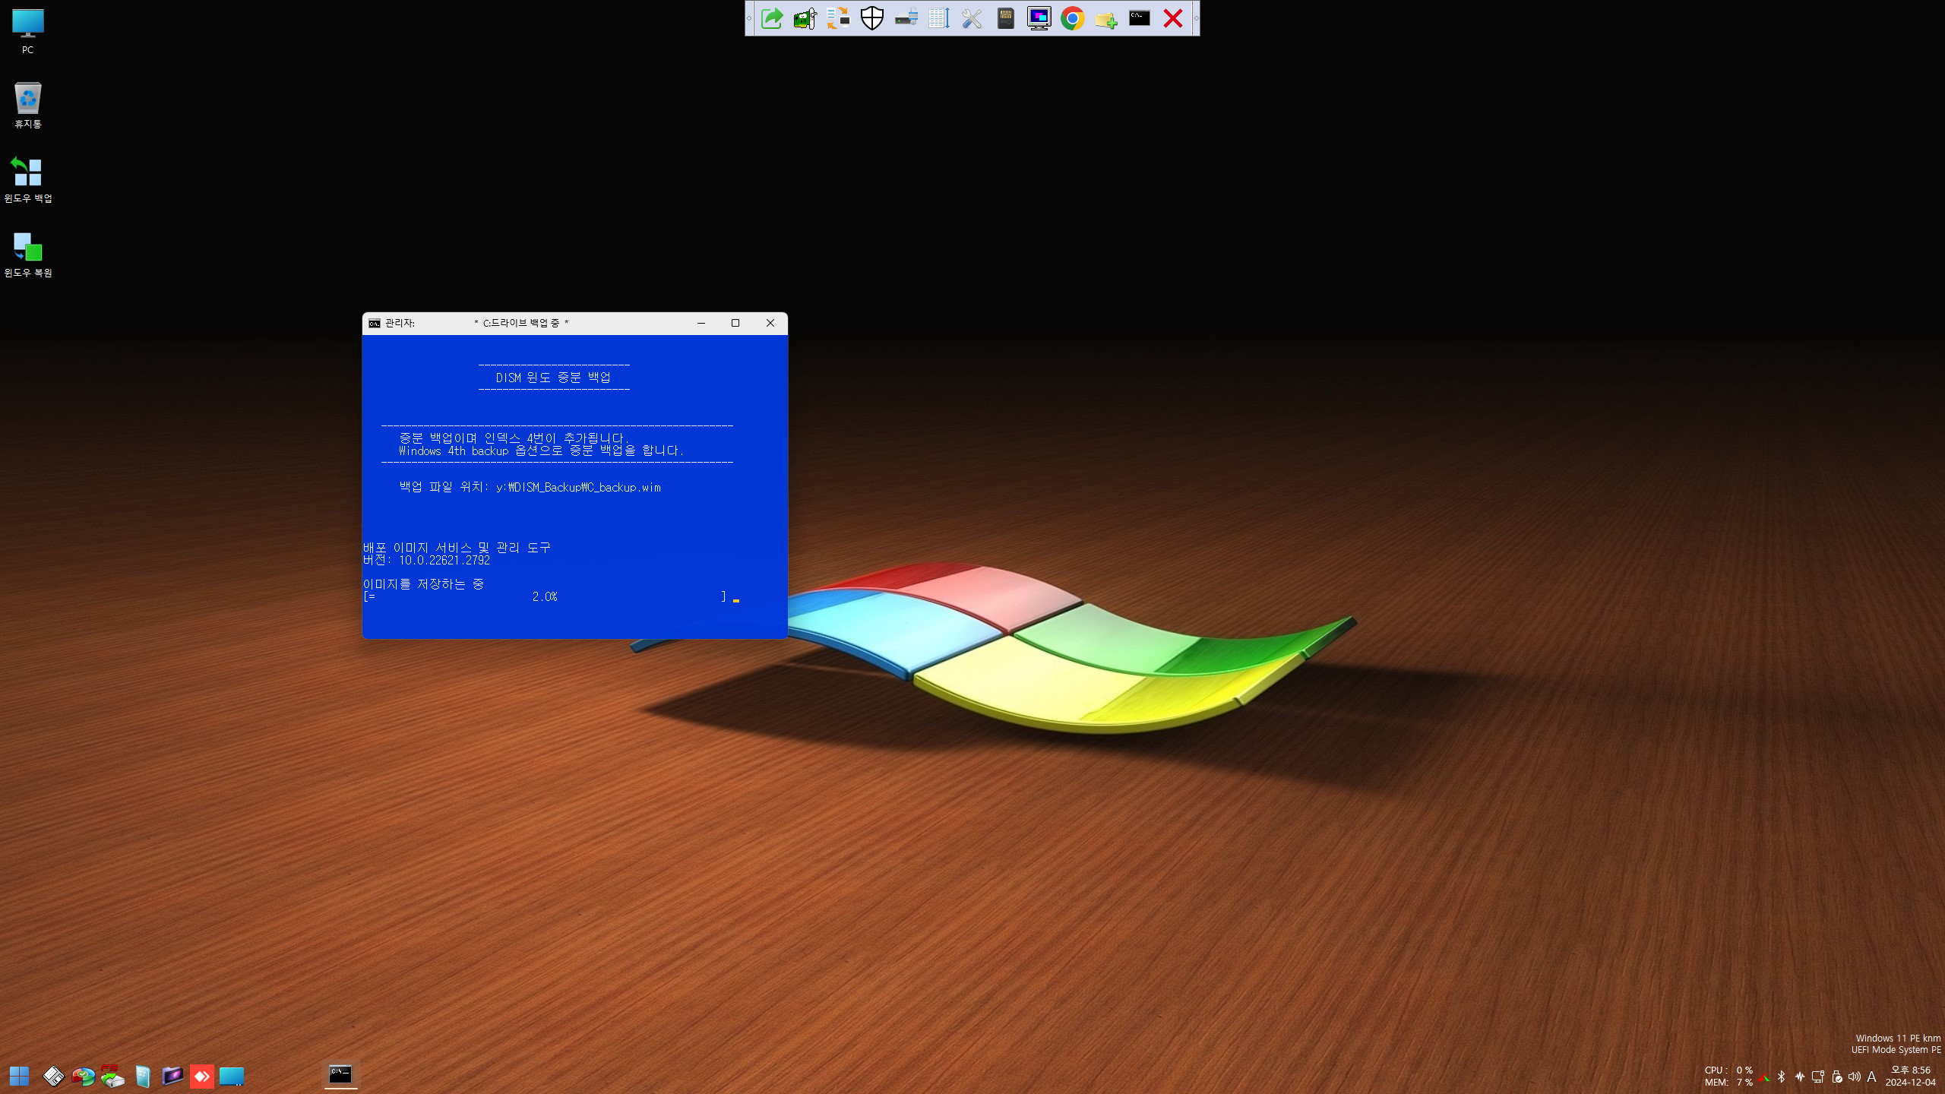
Task: Click the red-green tray indicator icon
Action: (1764, 1077)
